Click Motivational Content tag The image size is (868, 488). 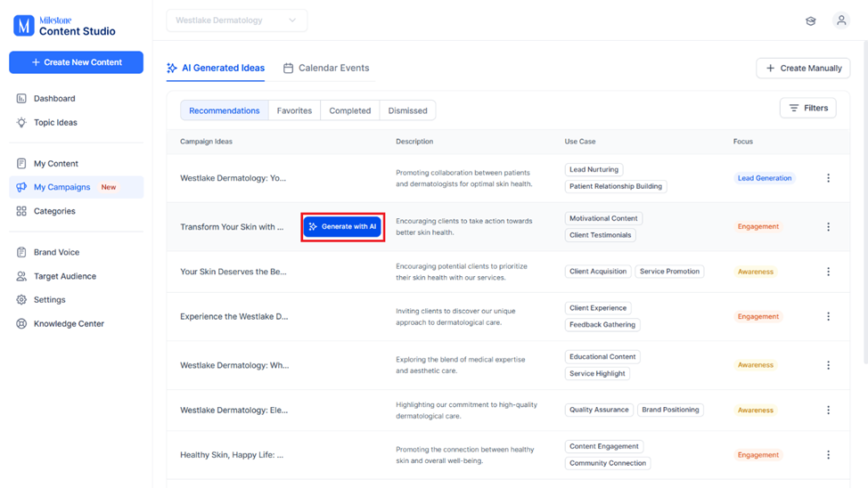click(603, 218)
